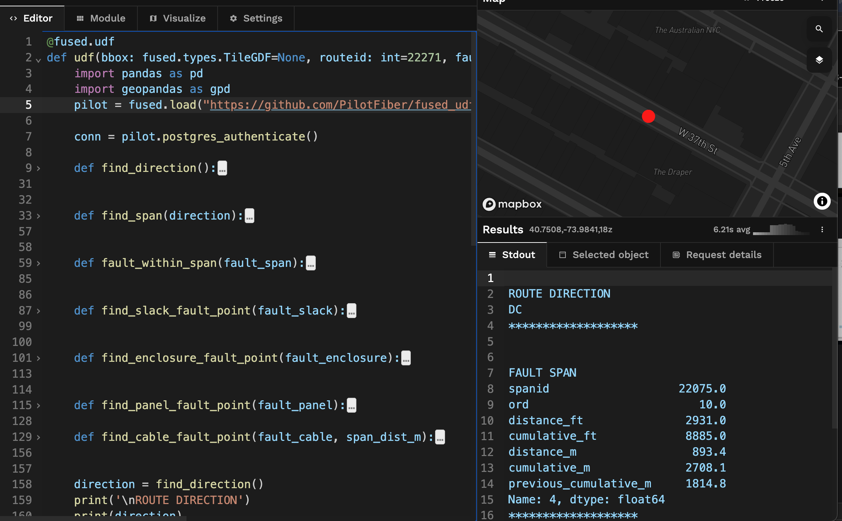Open the Visualize tab
Viewport: 842px width, 521px height.
point(178,18)
